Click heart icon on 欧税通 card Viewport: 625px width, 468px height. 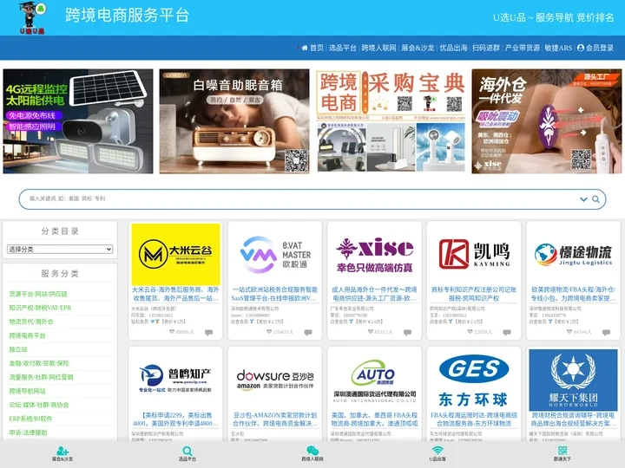click(x=269, y=331)
